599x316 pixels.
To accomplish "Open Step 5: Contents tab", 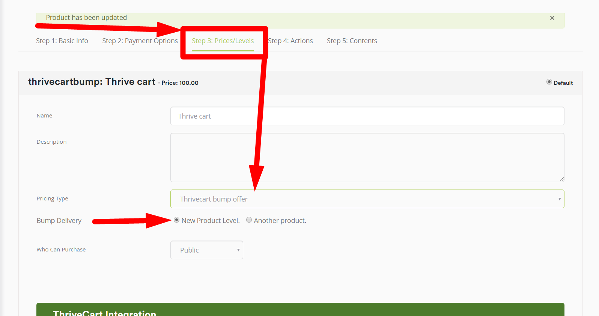I will click(352, 41).
